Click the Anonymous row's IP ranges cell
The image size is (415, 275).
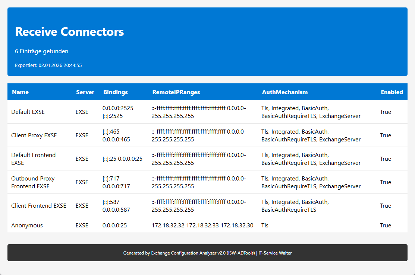(x=202, y=226)
